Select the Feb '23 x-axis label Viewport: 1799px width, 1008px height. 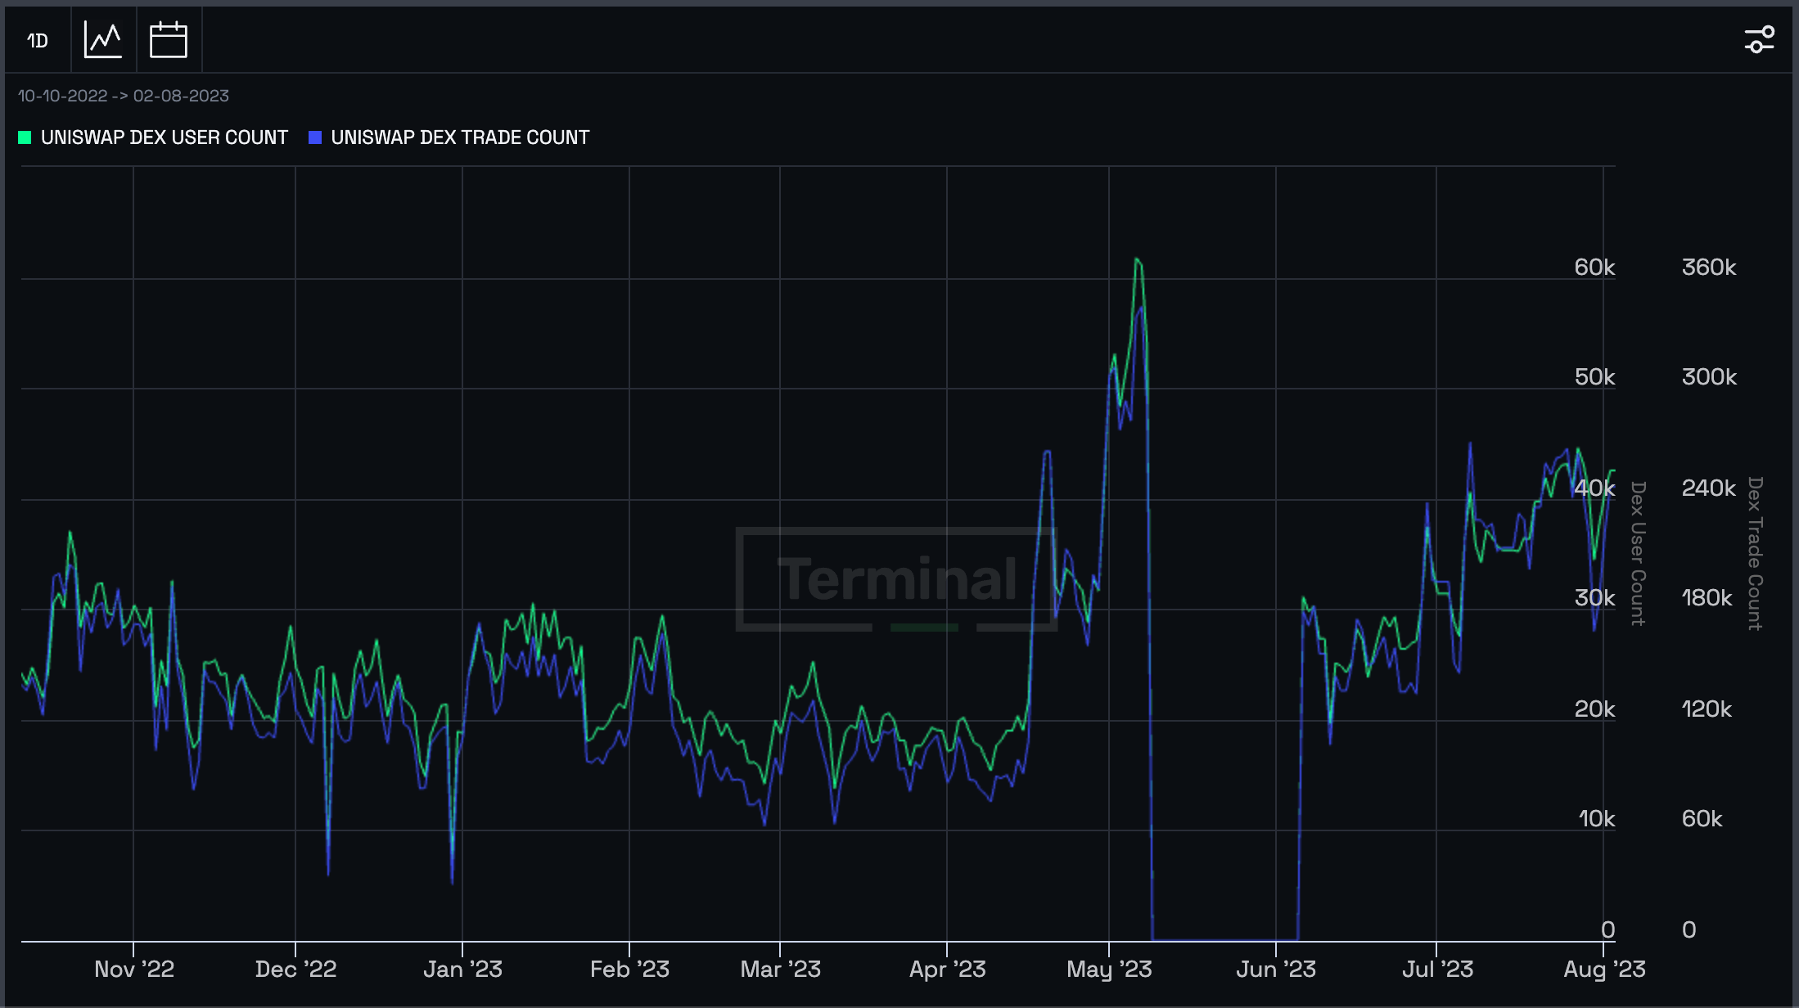tap(630, 970)
